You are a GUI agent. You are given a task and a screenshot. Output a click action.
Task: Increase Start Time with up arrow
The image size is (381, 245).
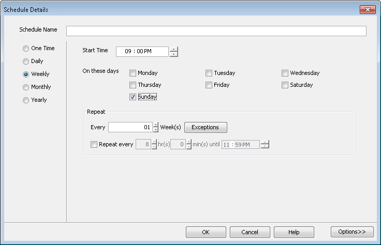[173, 49]
